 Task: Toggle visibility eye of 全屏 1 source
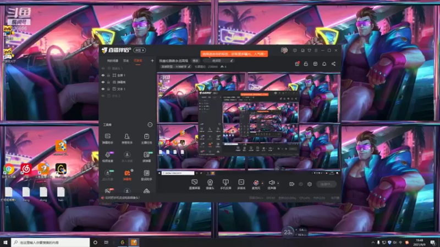(x=103, y=75)
